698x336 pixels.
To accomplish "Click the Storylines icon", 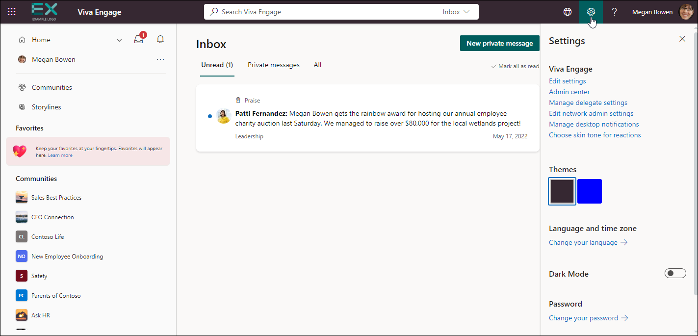I will pos(22,107).
